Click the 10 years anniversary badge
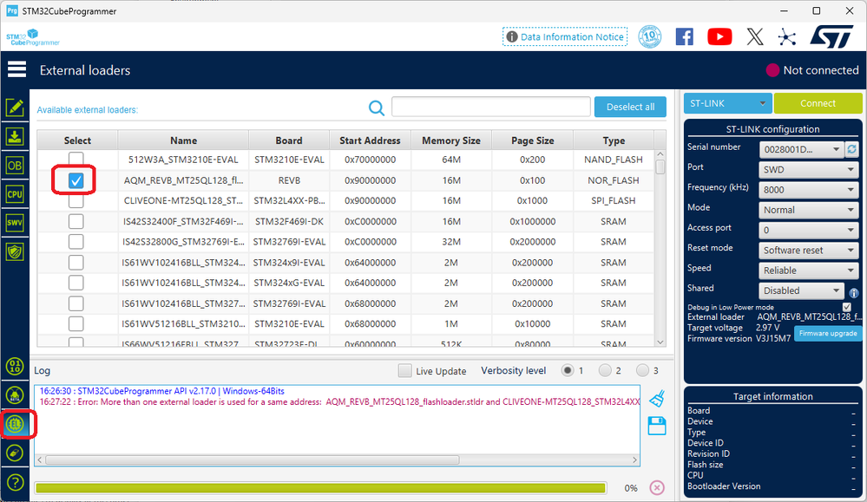867x502 pixels. 650,37
